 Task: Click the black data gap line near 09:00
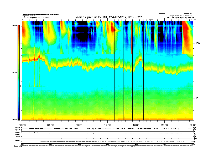(x=85, y=71)
